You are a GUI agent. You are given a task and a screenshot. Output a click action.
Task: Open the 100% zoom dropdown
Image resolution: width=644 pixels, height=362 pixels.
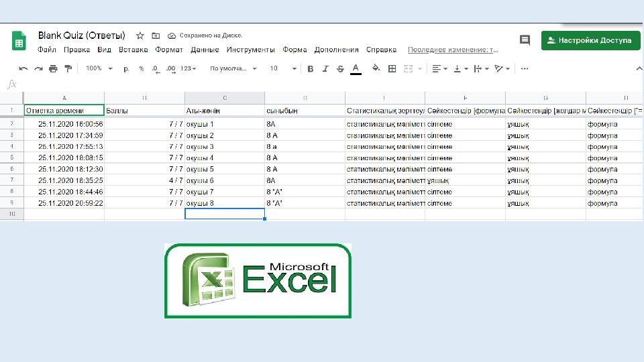coord(99,68)
